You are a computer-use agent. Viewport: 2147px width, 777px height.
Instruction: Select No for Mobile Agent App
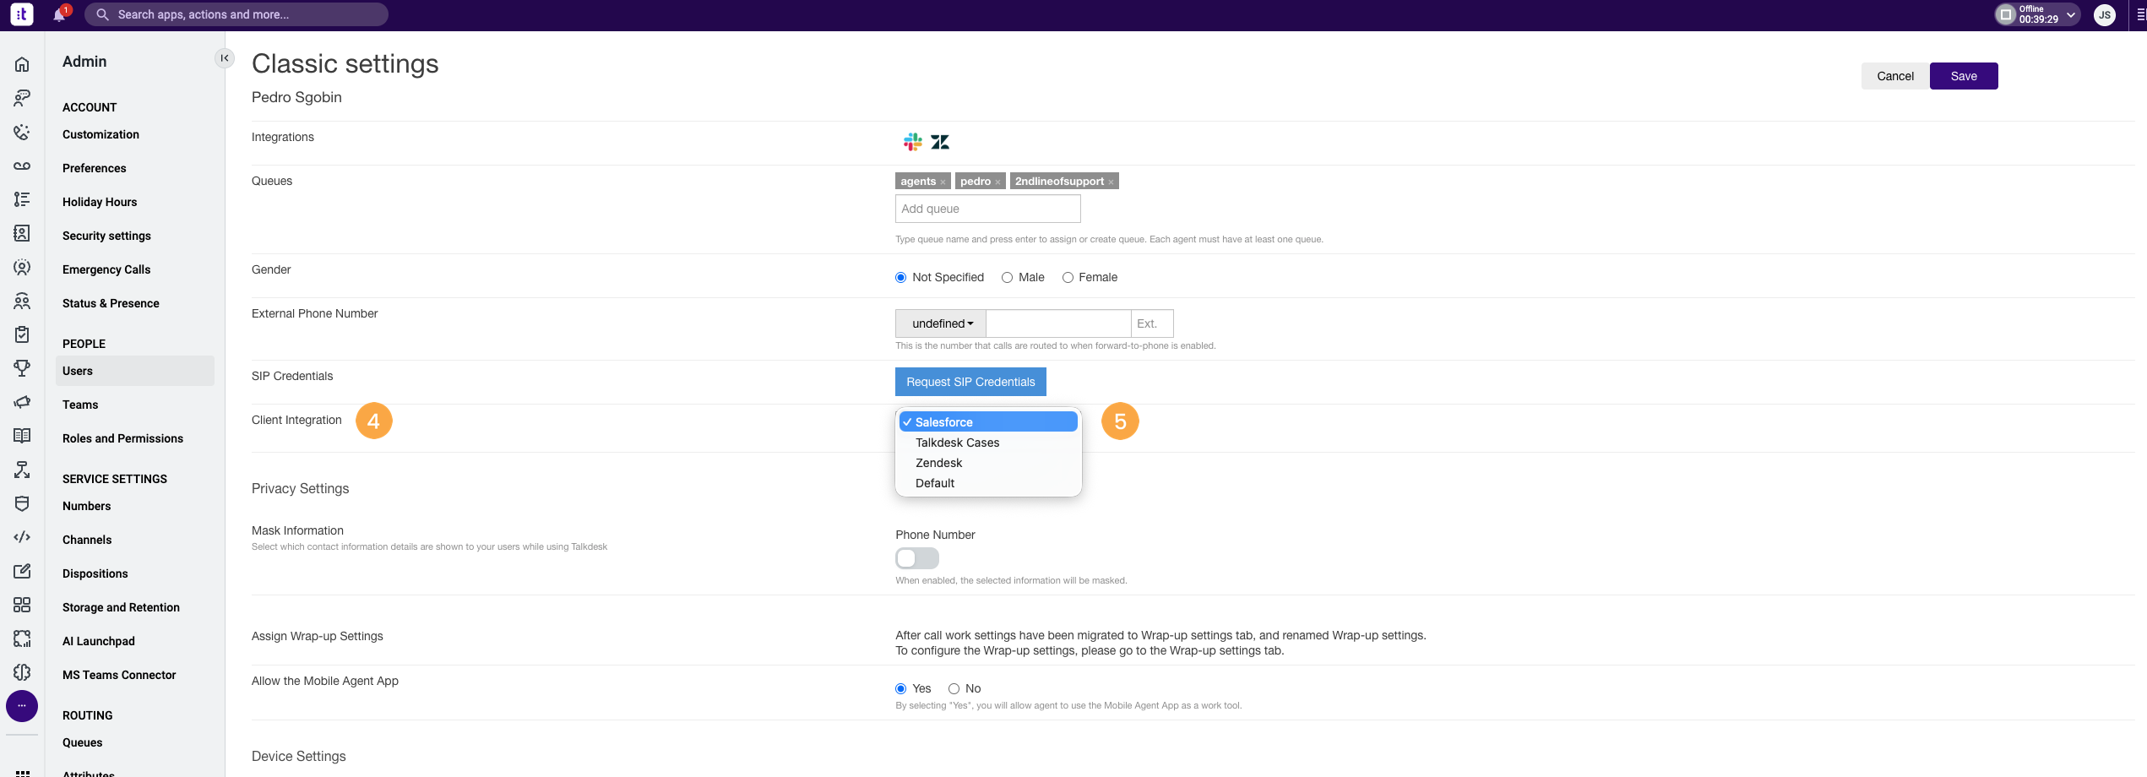(954, 689)
